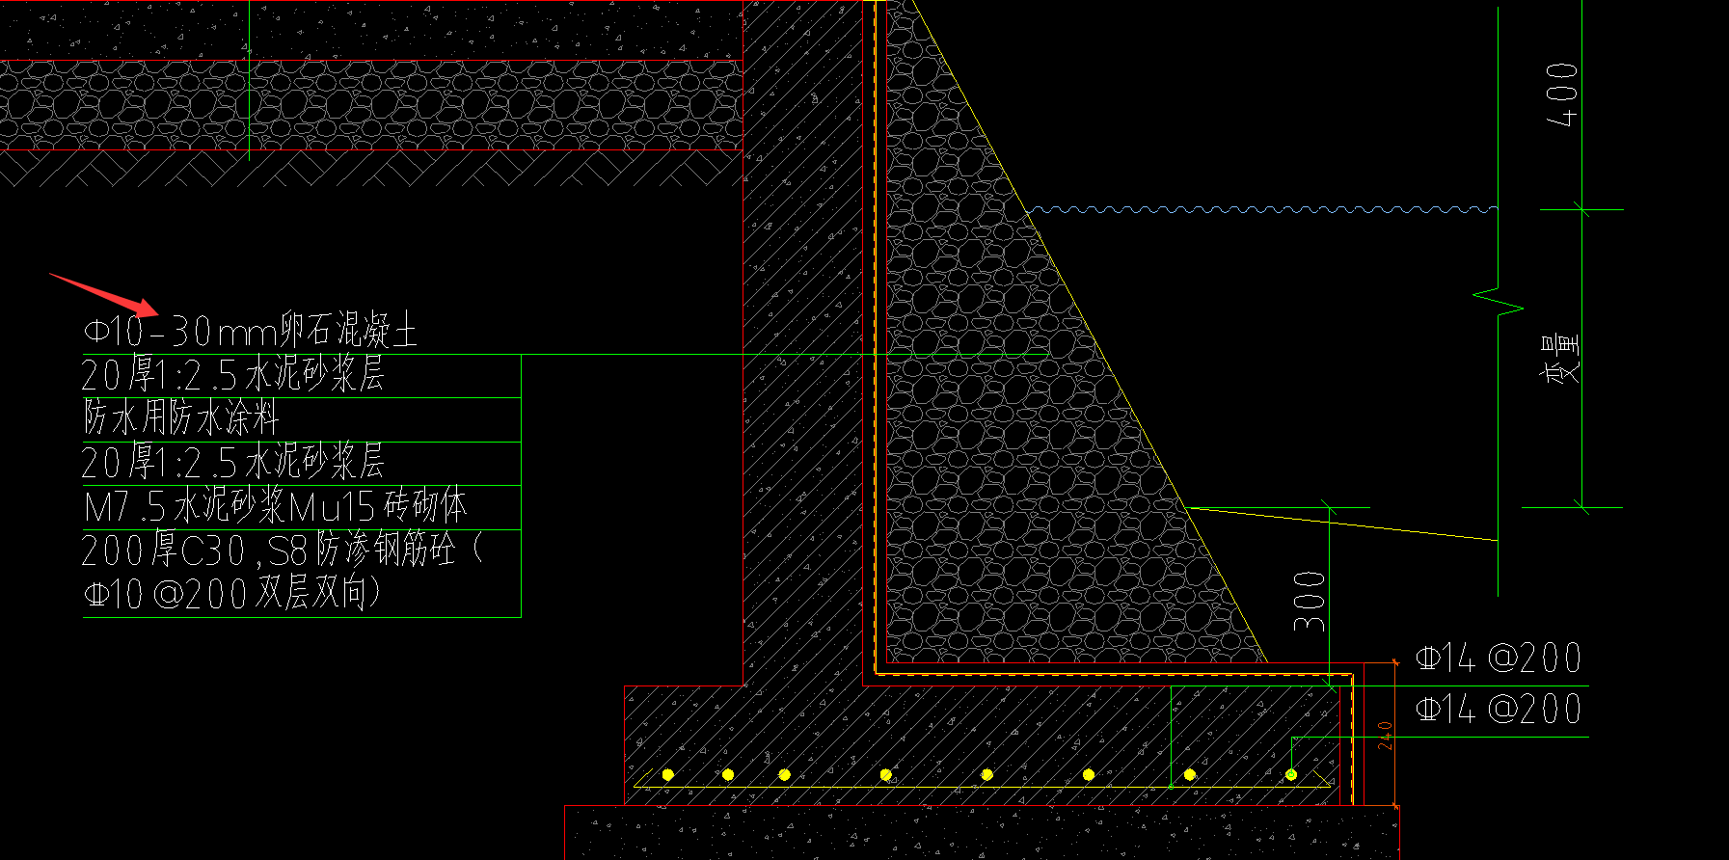Click the first 20厚1:2.5水泥砂浆层 label

coord(233,375)
